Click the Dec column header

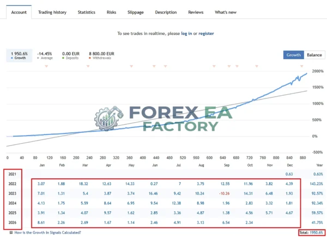pyautogui.click(x=290, y=165)
